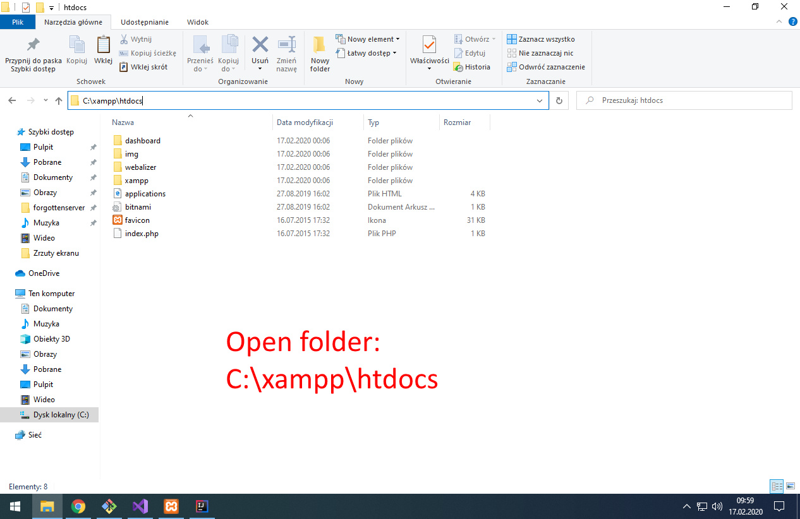The width and height of the screenshot is (800, 519).
Task: Click the Kopiuj (Copy) icon
Action: pos(76,52)
